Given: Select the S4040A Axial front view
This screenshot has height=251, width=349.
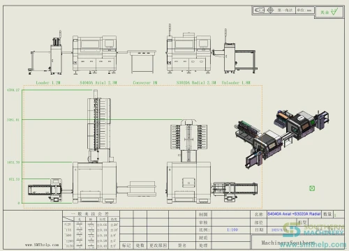Looking at the screenshot, I should pos(94,55).
